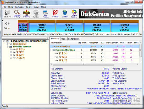The height and width of the screenshot is (109, 144).
Task: Click the GUID Path \\?\Volume value
Action: click(114, 89)
